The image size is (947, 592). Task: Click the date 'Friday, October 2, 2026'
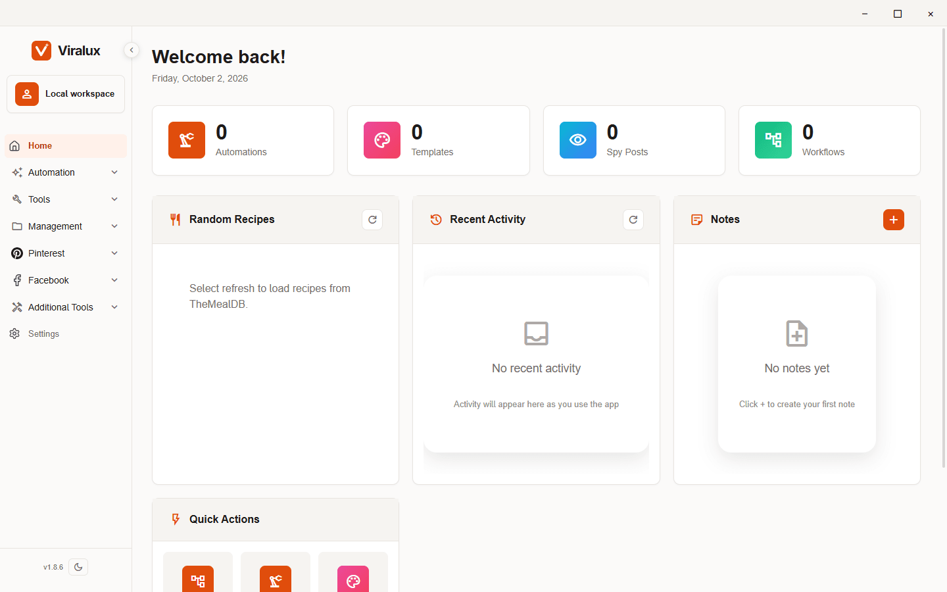click(200, 78)
